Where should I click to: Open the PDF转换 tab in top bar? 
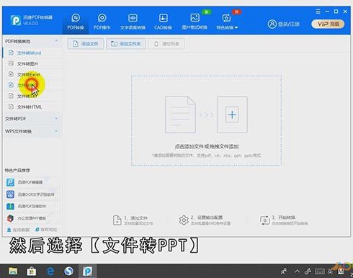pyautogui.click(x=76, y=22)
